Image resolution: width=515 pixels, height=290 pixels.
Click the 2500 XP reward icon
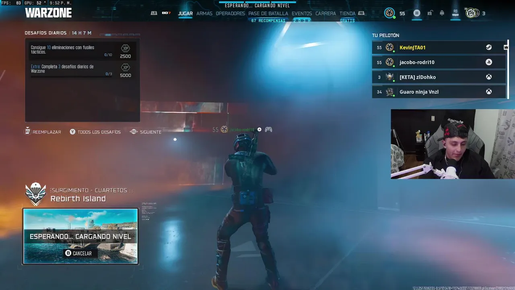click(x=126, y=48)
